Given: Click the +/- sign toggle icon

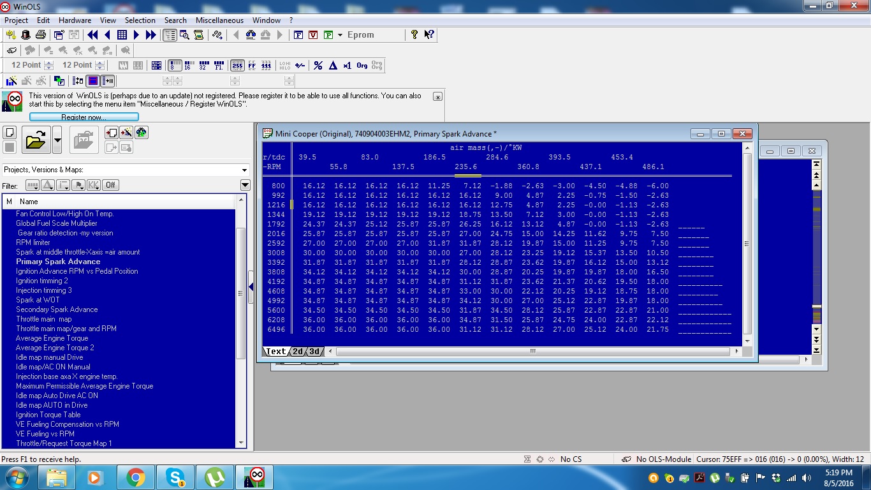Looking at the screenshot, I should (300, 65).
